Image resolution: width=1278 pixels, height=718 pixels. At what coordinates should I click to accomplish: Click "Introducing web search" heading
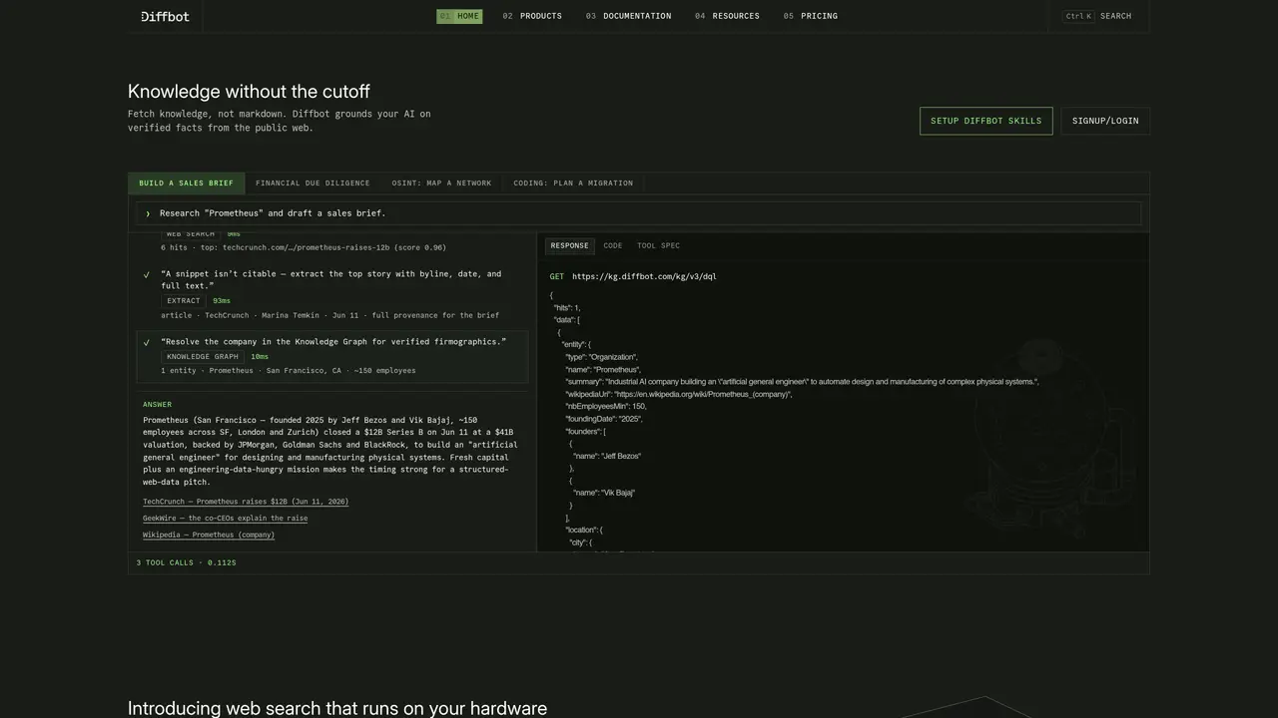[337, 708]
